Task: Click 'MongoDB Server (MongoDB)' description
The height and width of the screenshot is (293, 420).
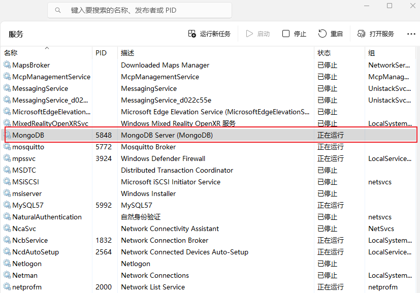Action: tap(167, 135)
